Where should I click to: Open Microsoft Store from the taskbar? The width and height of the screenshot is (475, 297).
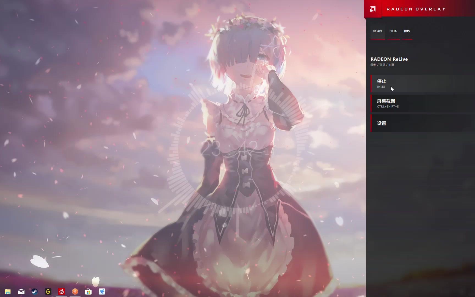(89, 291)
